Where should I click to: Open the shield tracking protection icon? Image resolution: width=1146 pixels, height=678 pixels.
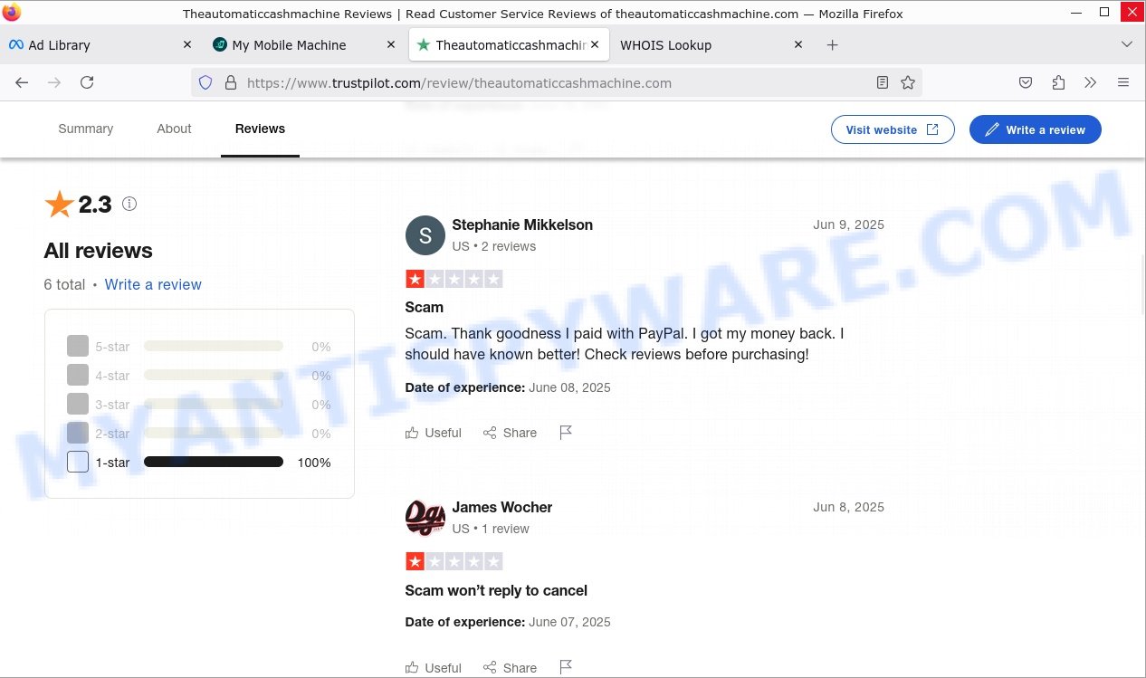(x=205, y=82)
